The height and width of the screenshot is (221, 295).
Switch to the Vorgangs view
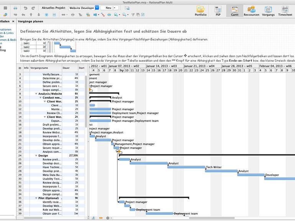268,11
